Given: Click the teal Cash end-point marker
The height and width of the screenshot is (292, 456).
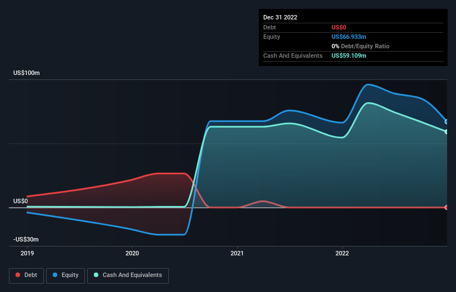Looking at the screenshot, I should pos(447,132).
